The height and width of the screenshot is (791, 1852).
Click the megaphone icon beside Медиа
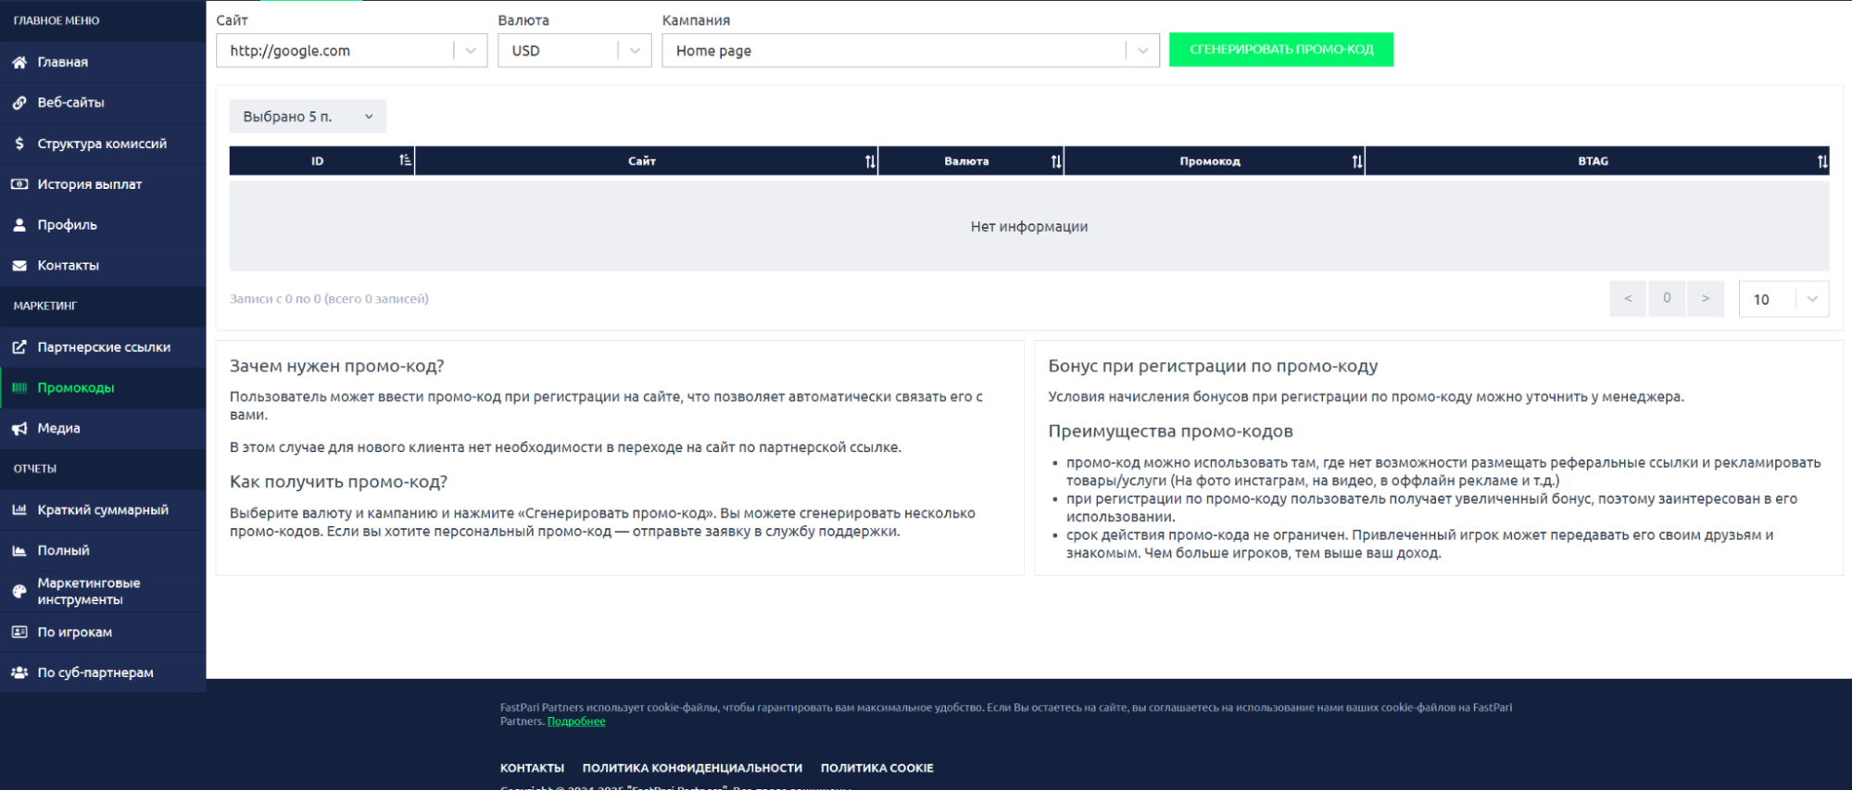click(x=19, y=429)
